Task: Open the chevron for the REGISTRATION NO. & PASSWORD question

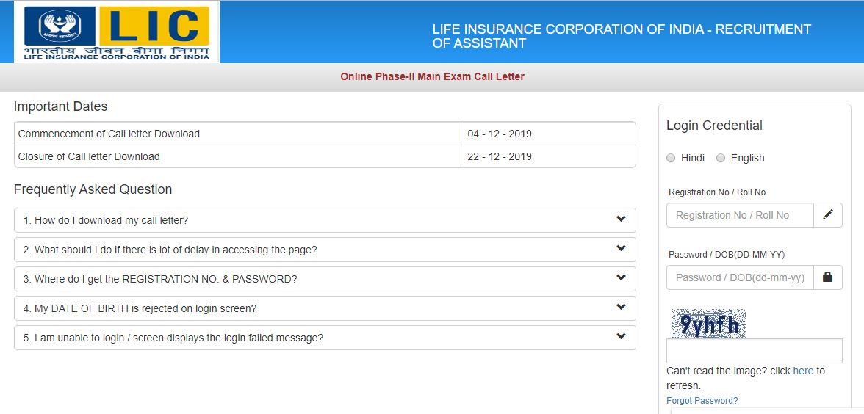Action: click(x=621, y=278)
